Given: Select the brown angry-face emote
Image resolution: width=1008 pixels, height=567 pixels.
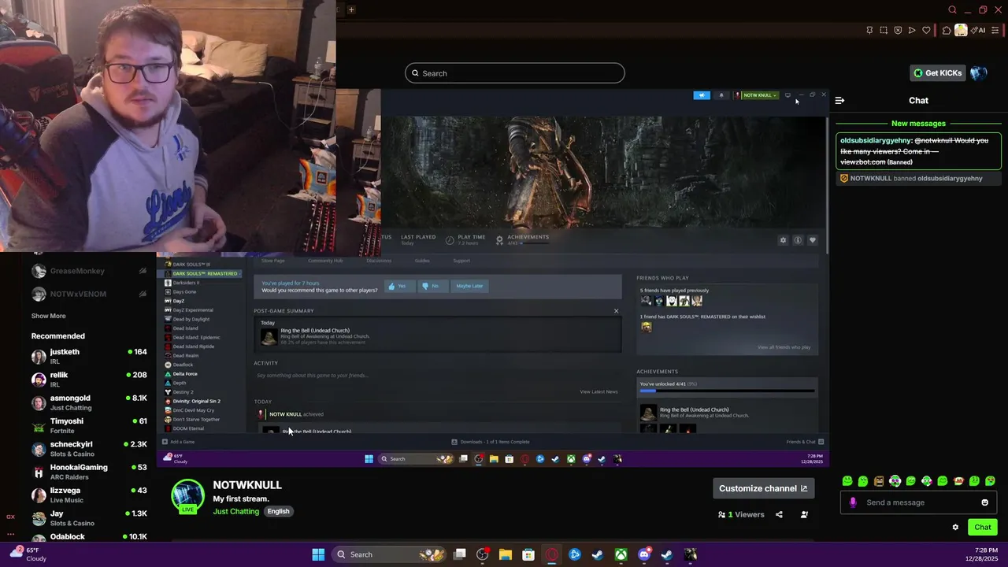Looking at the screenshot, I should [879, 480].
